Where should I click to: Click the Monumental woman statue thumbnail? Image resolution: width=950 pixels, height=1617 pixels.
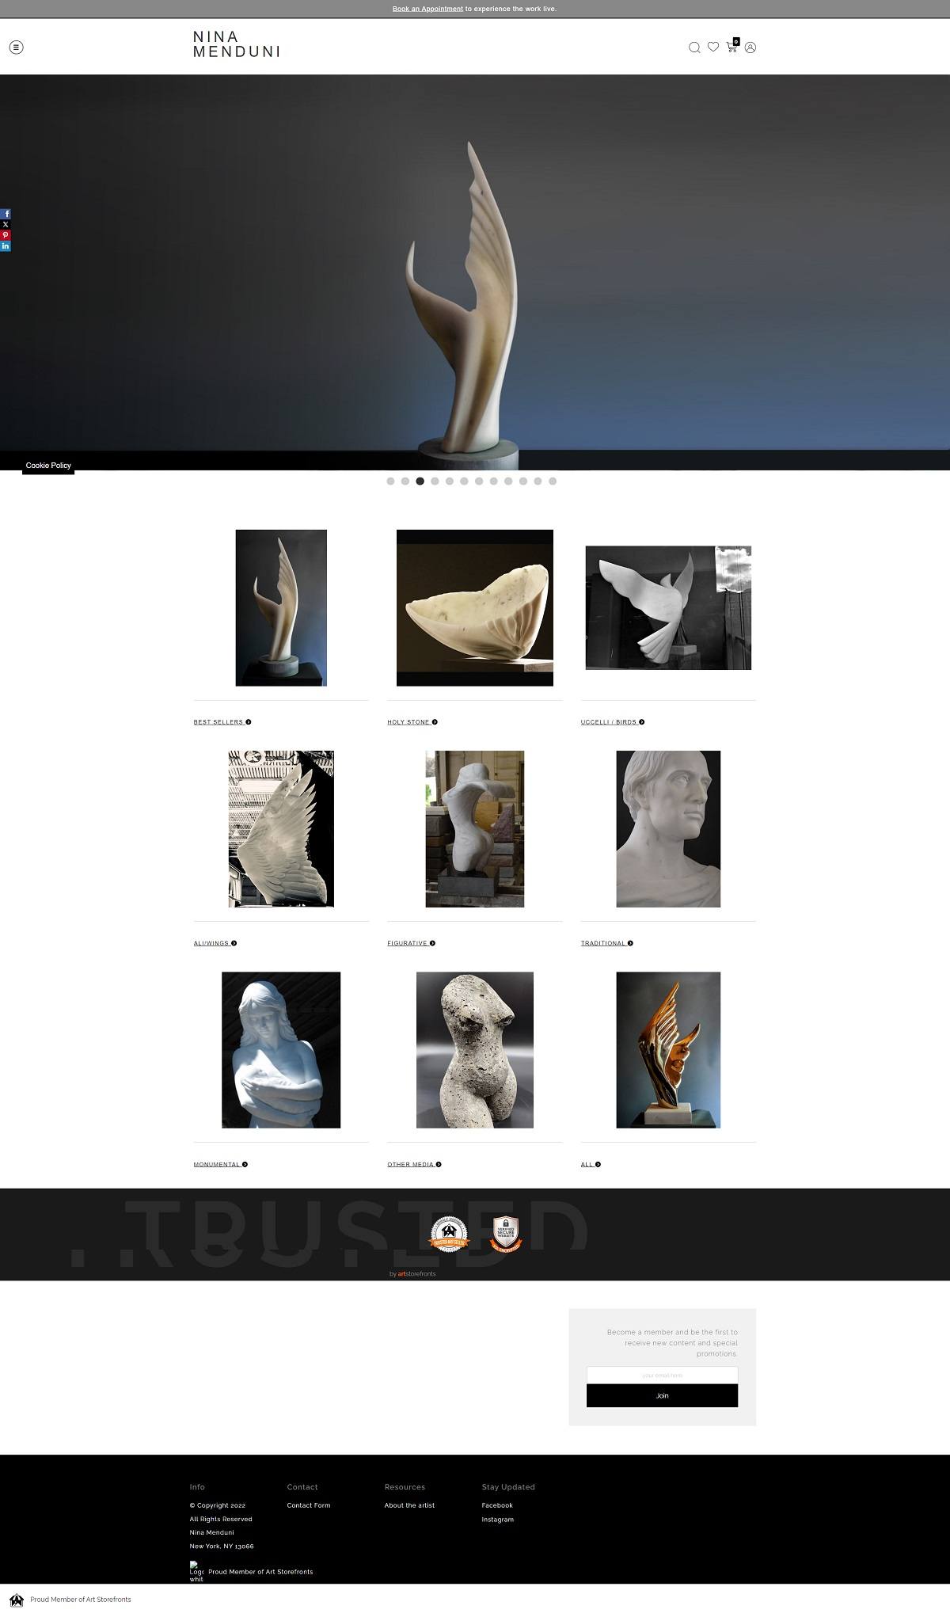(x=281, y=1050)
